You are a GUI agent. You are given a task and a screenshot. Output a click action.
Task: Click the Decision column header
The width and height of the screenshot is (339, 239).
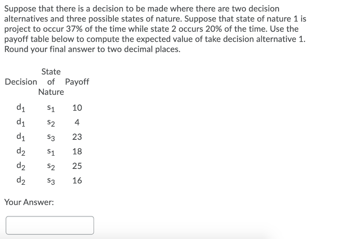[21, 82]
